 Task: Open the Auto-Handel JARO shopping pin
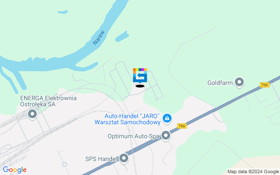click(x=167, y=119)
